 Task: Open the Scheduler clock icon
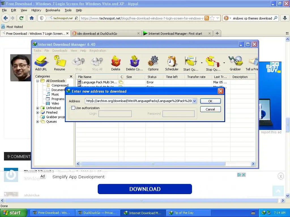click(172, 63)
